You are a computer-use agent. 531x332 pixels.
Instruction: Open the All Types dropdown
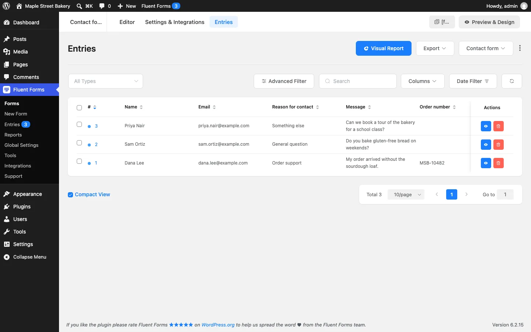click(106, 81)
